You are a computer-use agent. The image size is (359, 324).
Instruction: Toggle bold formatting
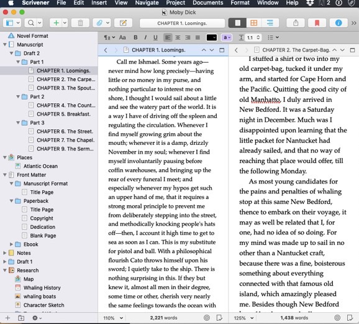[135, 37]
